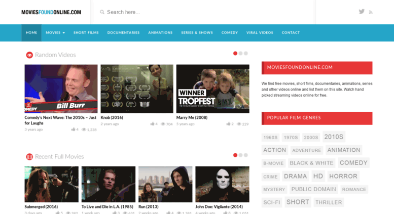Click the Random Videos eye icon
Viewport: 394px width, 214px height.
coord(29,55)
